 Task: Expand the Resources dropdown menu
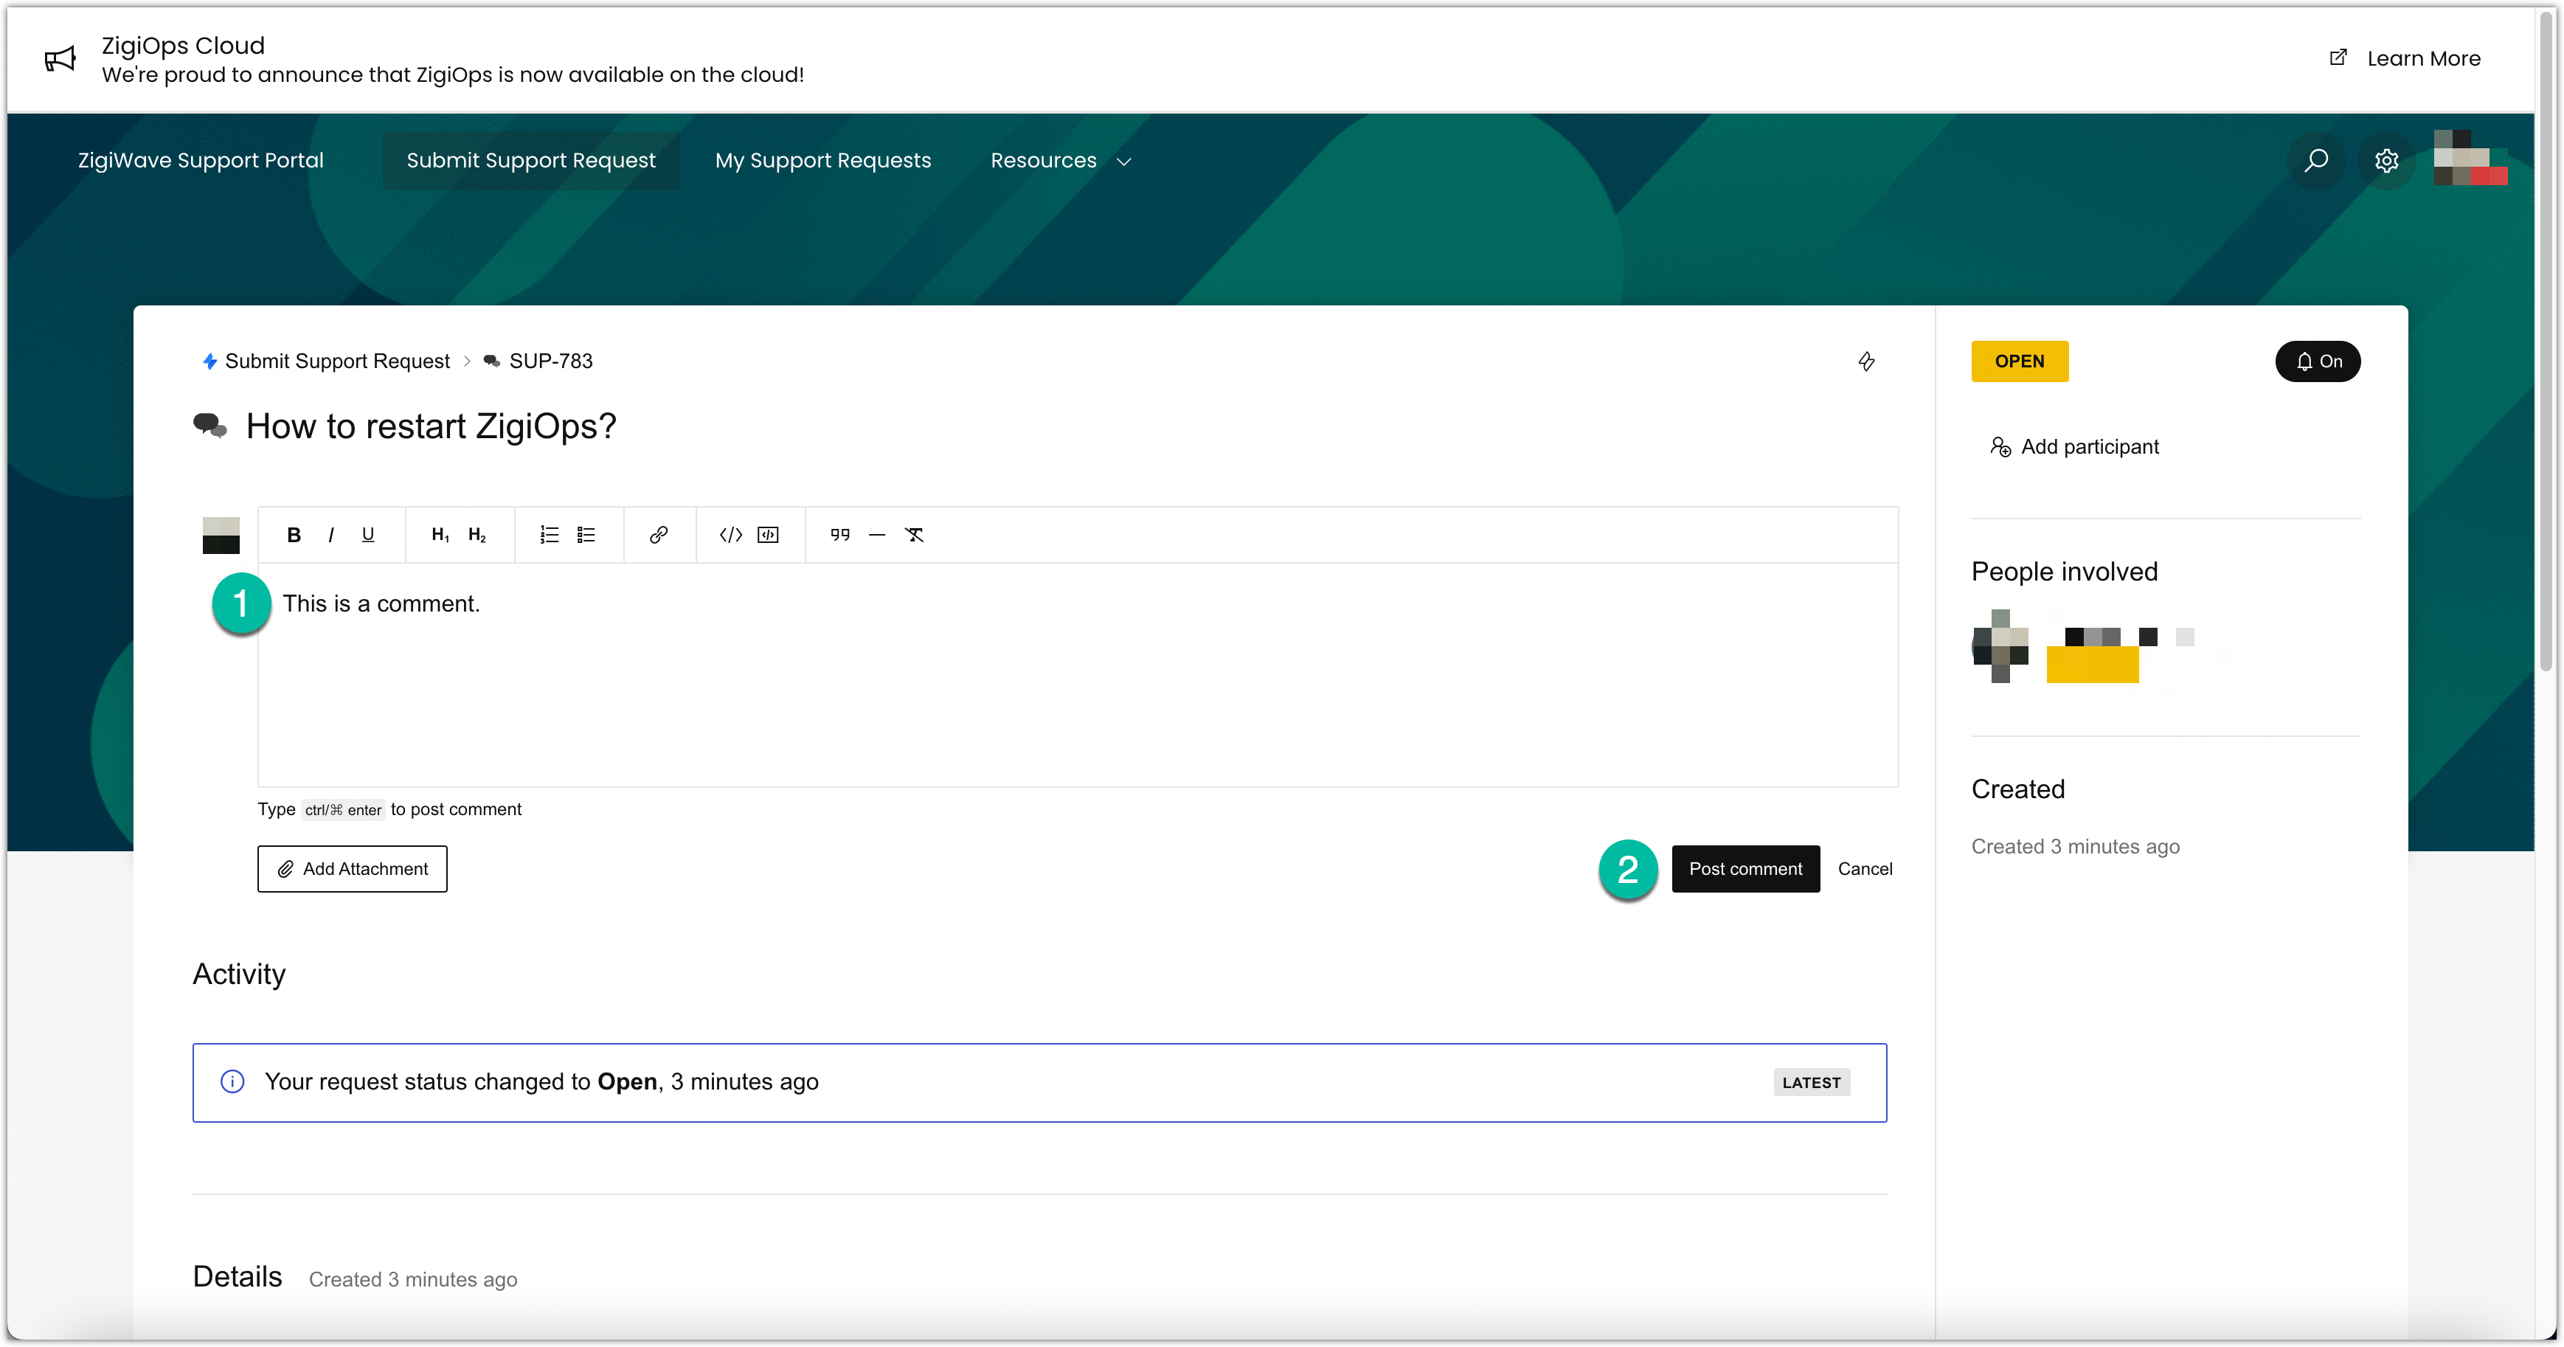pos(1060,160)
